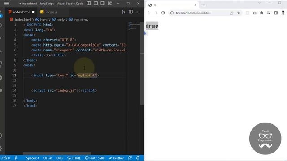Open the VS Code hamburger menu

(6, 4)
